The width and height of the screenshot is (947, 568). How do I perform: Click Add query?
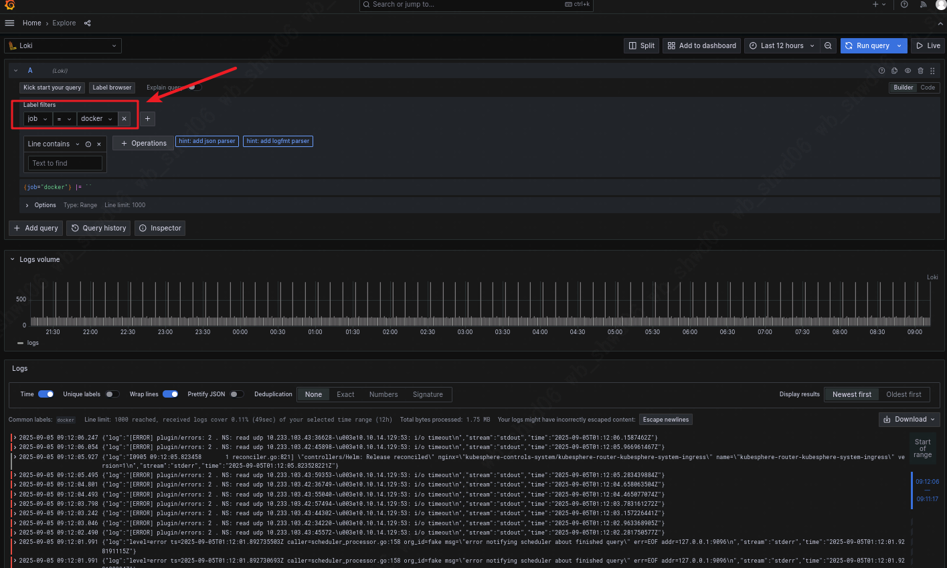click(x=35, y=228)
